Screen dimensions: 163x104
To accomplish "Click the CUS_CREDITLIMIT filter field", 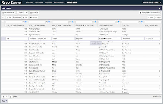I will [153, 22].
